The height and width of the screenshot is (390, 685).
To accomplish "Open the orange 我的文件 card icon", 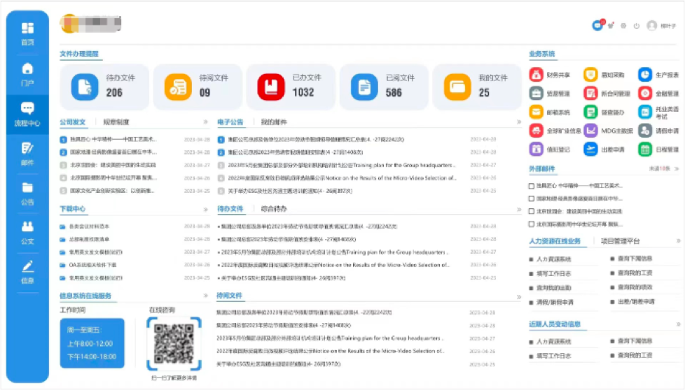I will tap(457, 87).
